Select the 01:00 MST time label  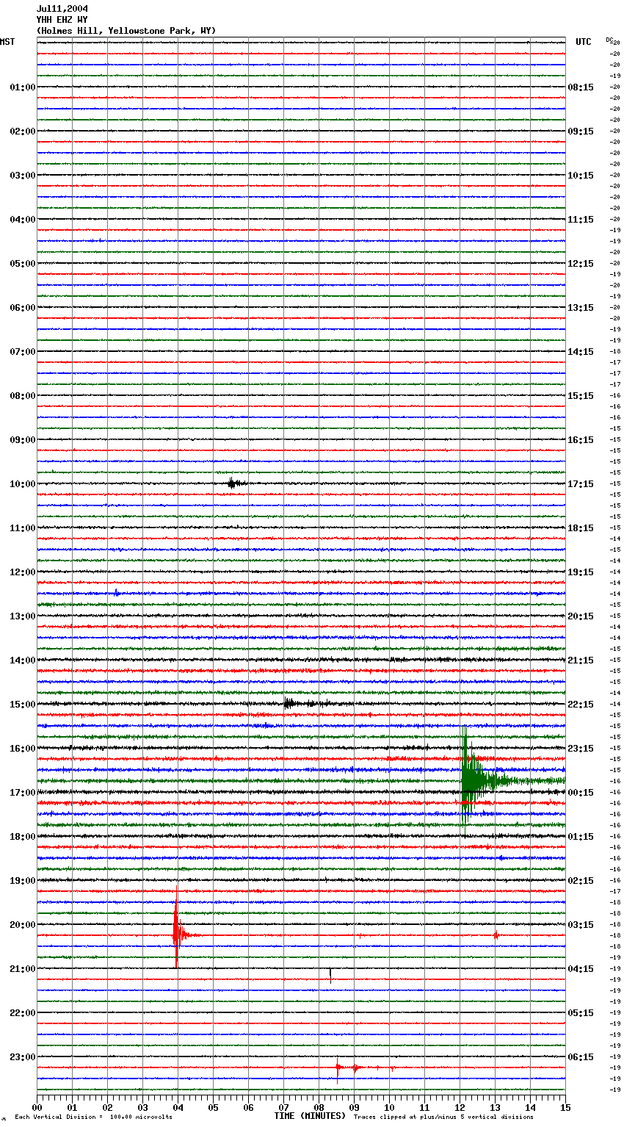22,87
